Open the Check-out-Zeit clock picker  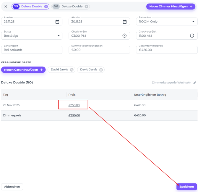pos(192,36)
